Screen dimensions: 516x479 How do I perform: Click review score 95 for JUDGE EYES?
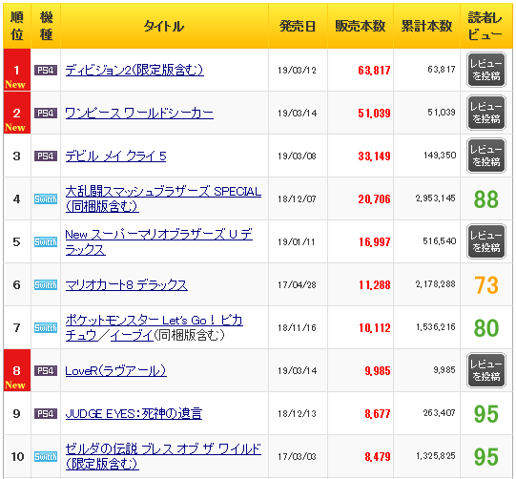[486, 414]
